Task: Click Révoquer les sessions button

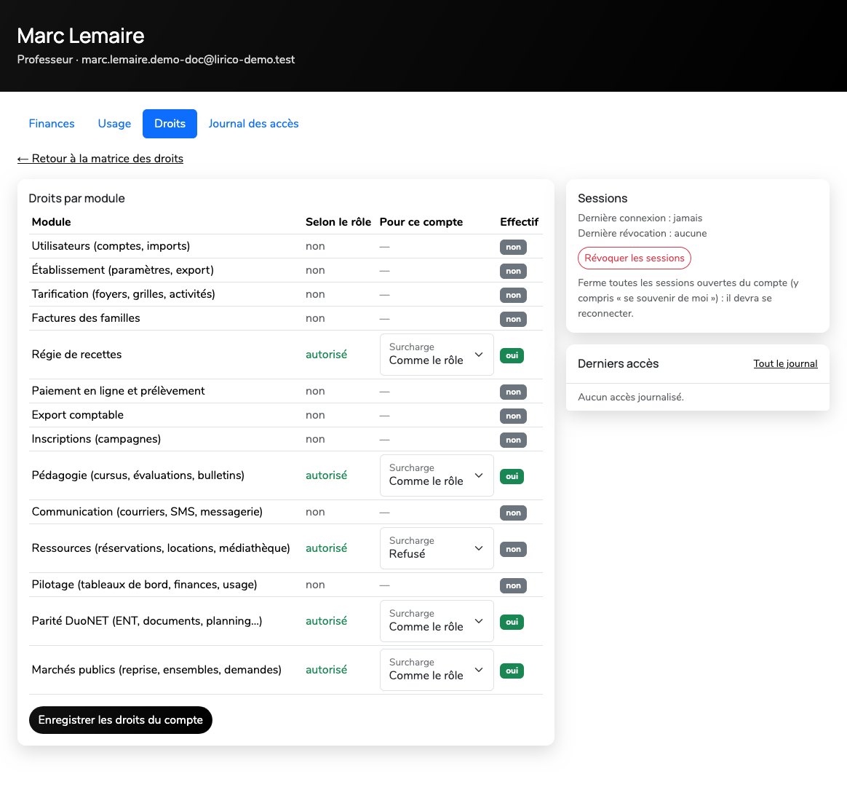Action: click(635, 258)
